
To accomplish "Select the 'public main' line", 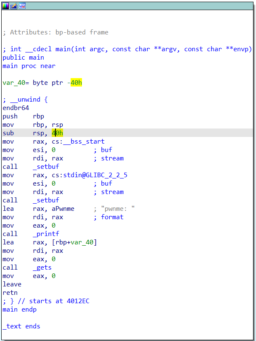I will [x=23, y=58].
